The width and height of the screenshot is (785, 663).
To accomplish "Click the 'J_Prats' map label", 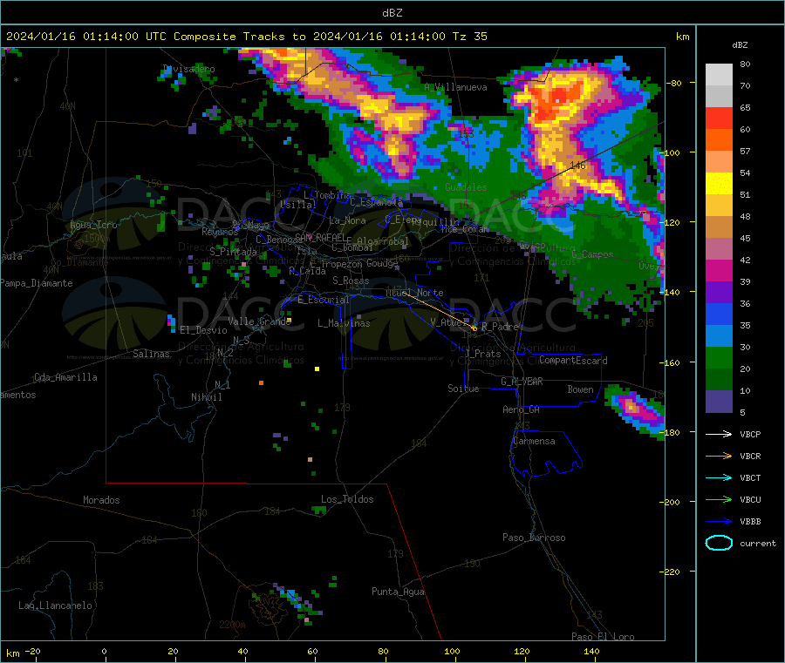I will pos(482,354).
